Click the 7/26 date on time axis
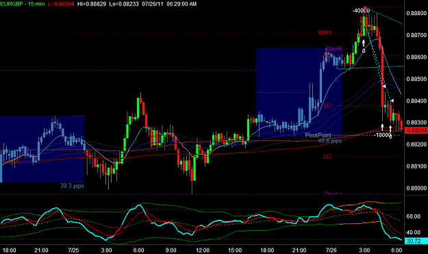Viewport: 428px width, 254px height. [331, 250]
